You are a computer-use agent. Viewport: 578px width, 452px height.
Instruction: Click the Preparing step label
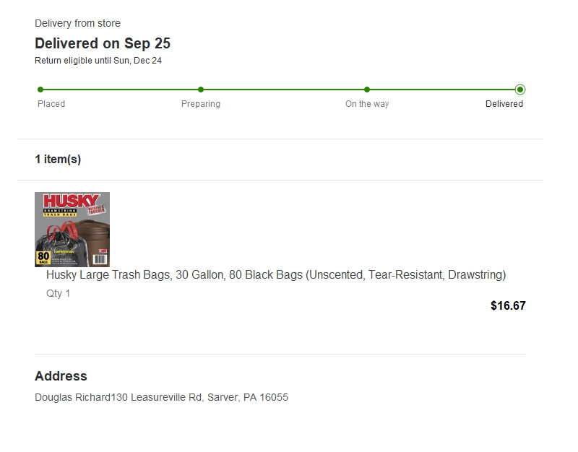(x=201, y=104)
